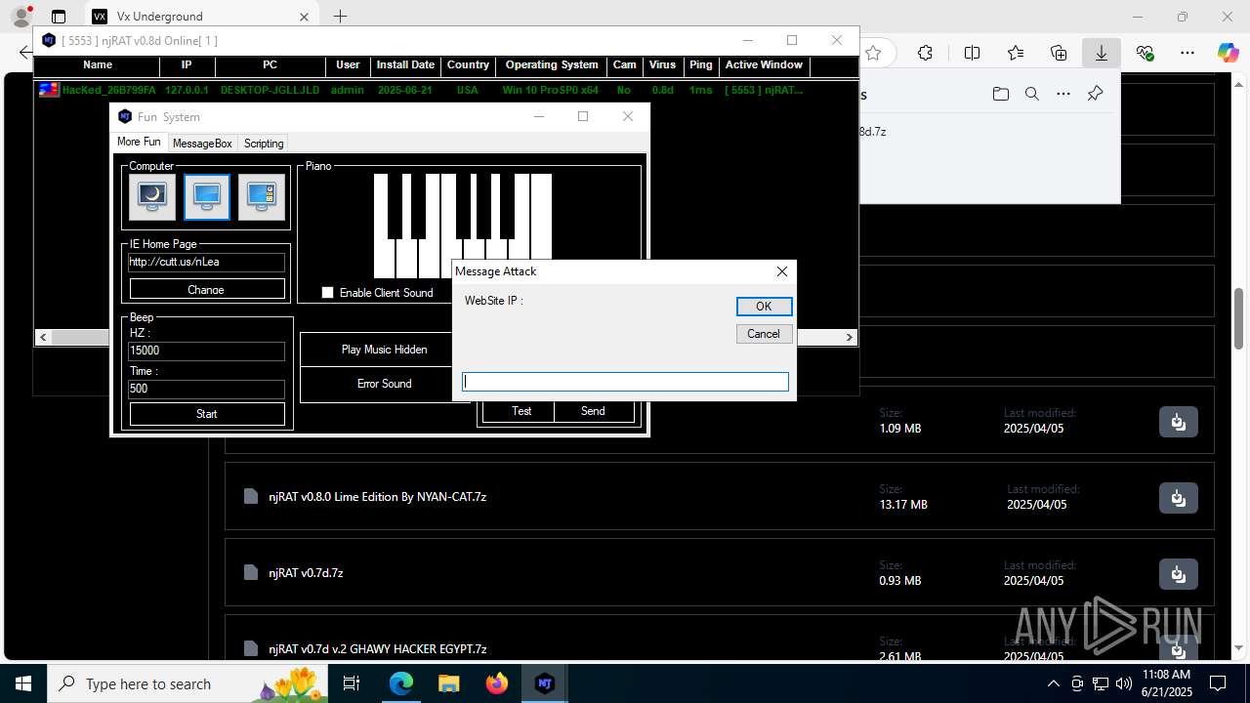The width and height of the screenshot is (1250, 703).
Task: Open the Favorites list icon
Action: pyautogui.click(x=1016, y=53)
